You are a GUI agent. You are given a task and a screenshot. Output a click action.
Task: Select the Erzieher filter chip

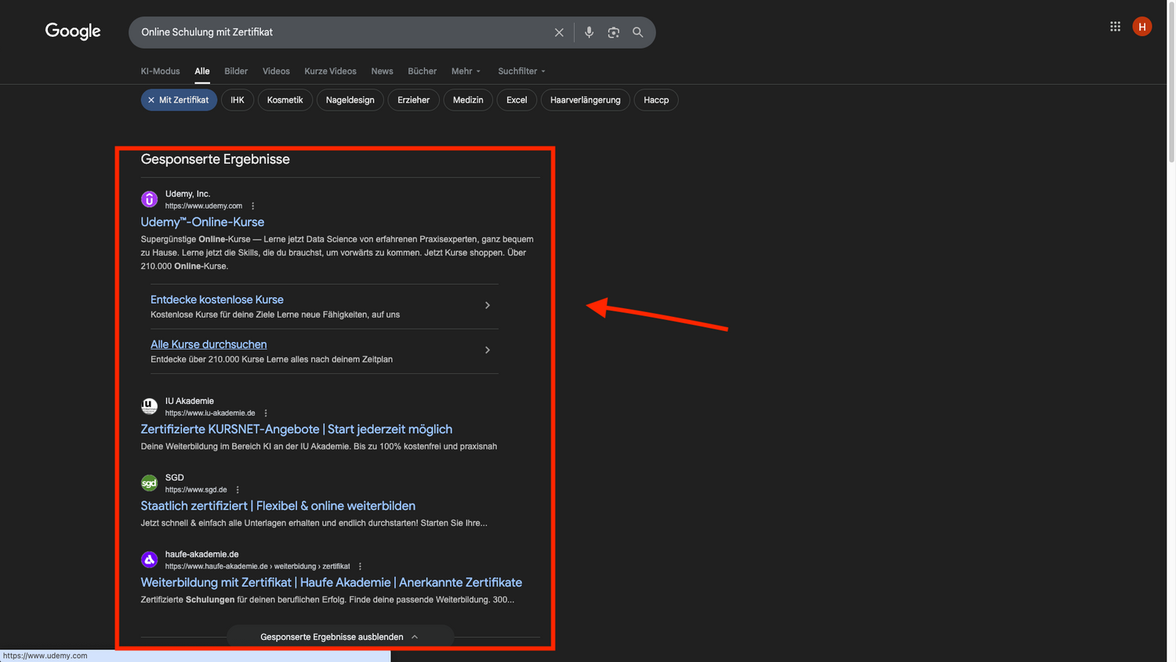413,100
